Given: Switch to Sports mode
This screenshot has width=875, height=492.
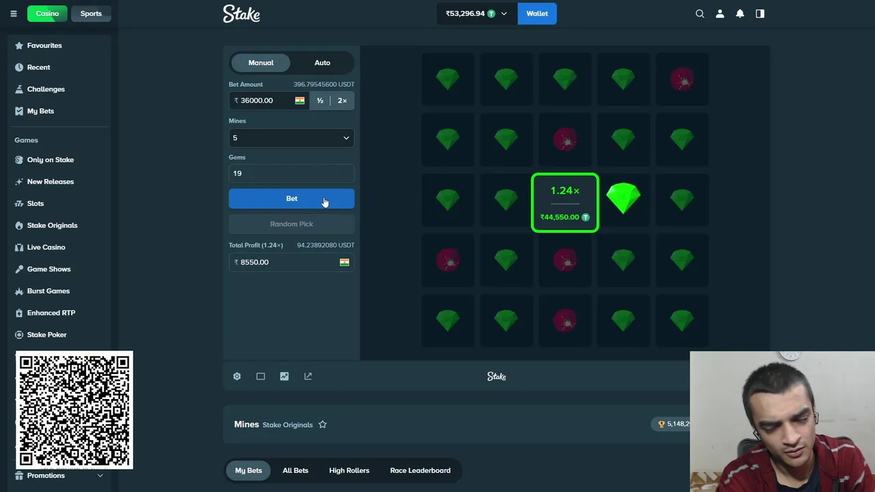Looking at the screenshot, I should pos(91,14).
